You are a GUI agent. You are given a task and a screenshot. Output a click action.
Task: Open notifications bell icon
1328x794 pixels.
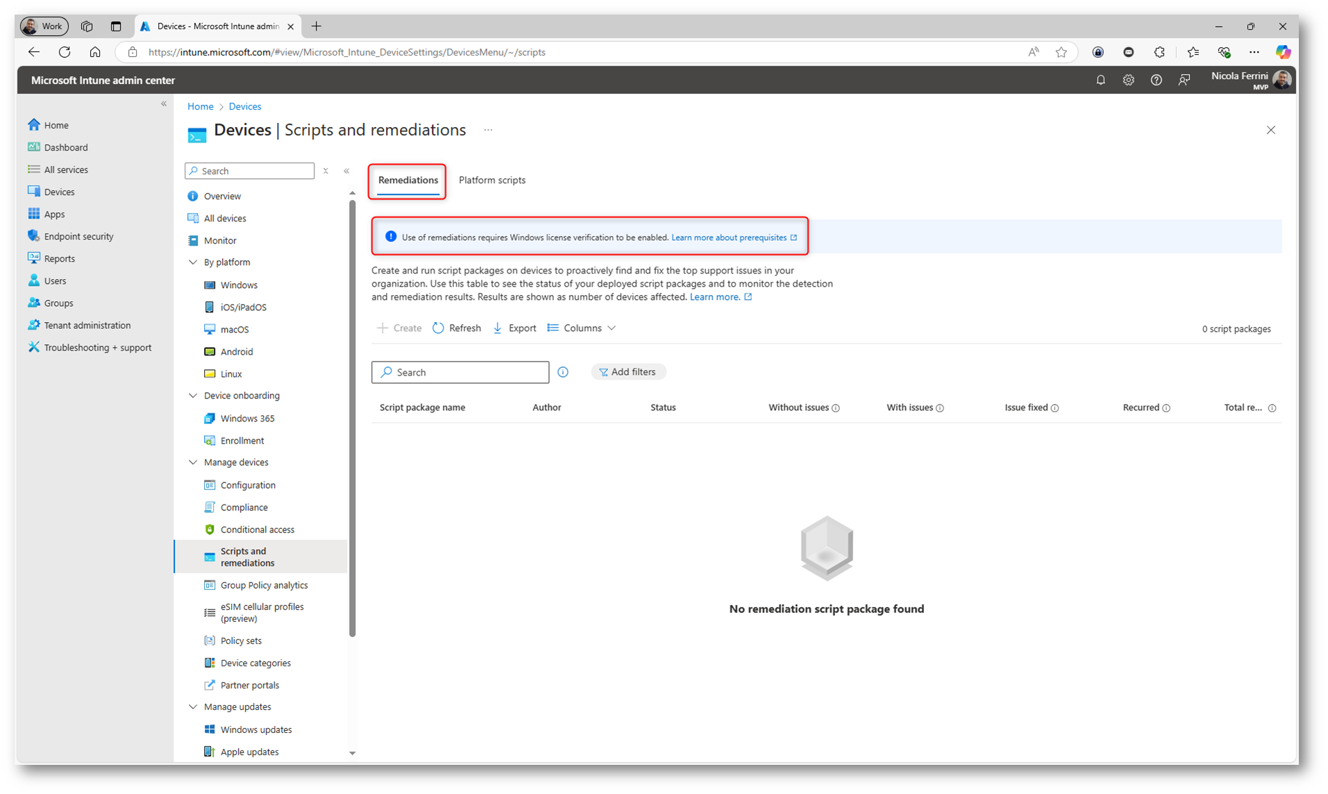1100,81
